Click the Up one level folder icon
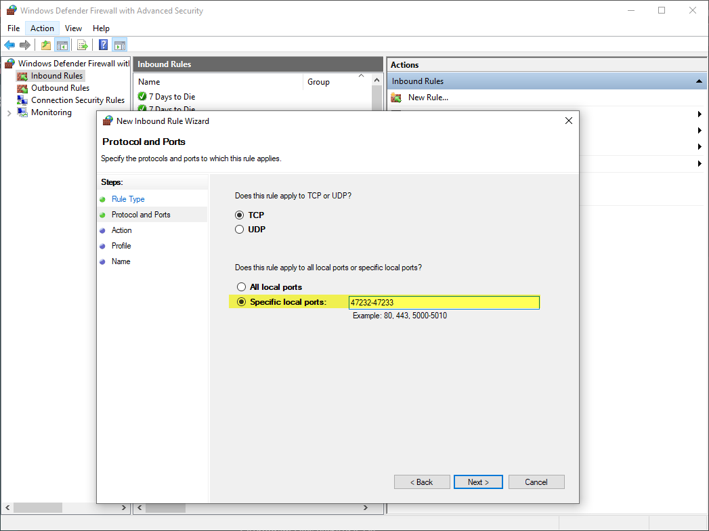Viewport: 709px width, 531px height. 45,45
